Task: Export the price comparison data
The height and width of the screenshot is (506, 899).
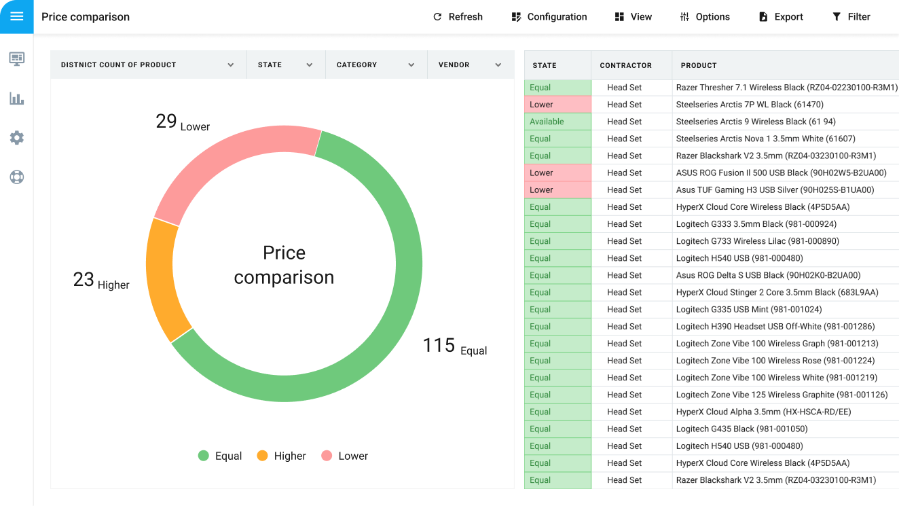Action: click(x=780, y=17)
